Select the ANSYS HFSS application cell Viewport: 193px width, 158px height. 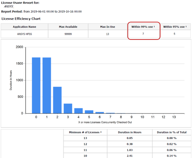[24, 34]
